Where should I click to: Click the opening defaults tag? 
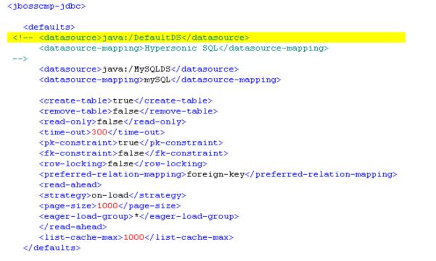(x=49, y=27)
